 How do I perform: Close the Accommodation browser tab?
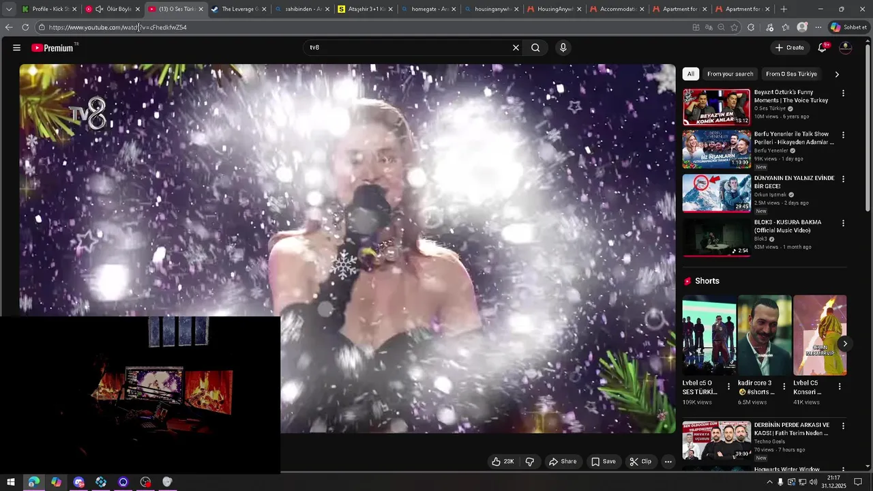[x=642, y=9]
